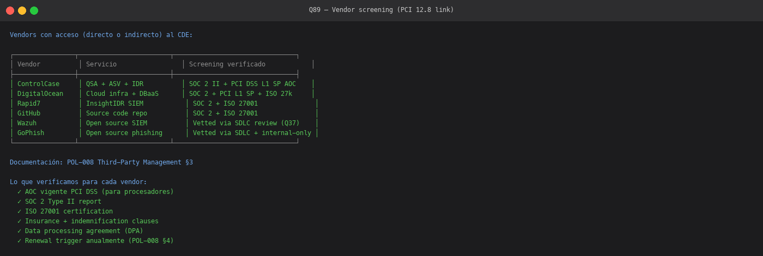Click 'AOC vigente PCI DSS' checklist line
Image resolution: width=763 pixels, height=256 pixels.
[x=95, y=192]
